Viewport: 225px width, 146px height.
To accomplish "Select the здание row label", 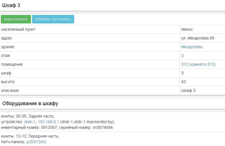I will (8, 47).
